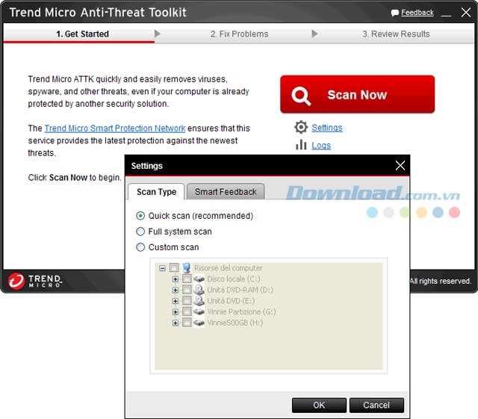Select the Unità DVD (E:) label
Screen dimensions: 478x419
point(231,301)
